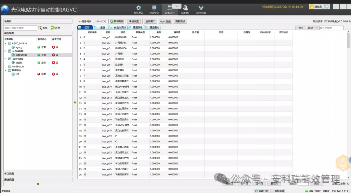
Task: Switch to the 遥测 tab
Action: 85,28
